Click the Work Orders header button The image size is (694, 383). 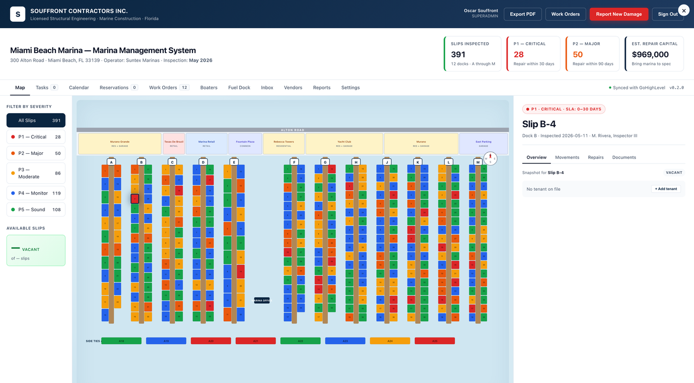coord(566,14)
